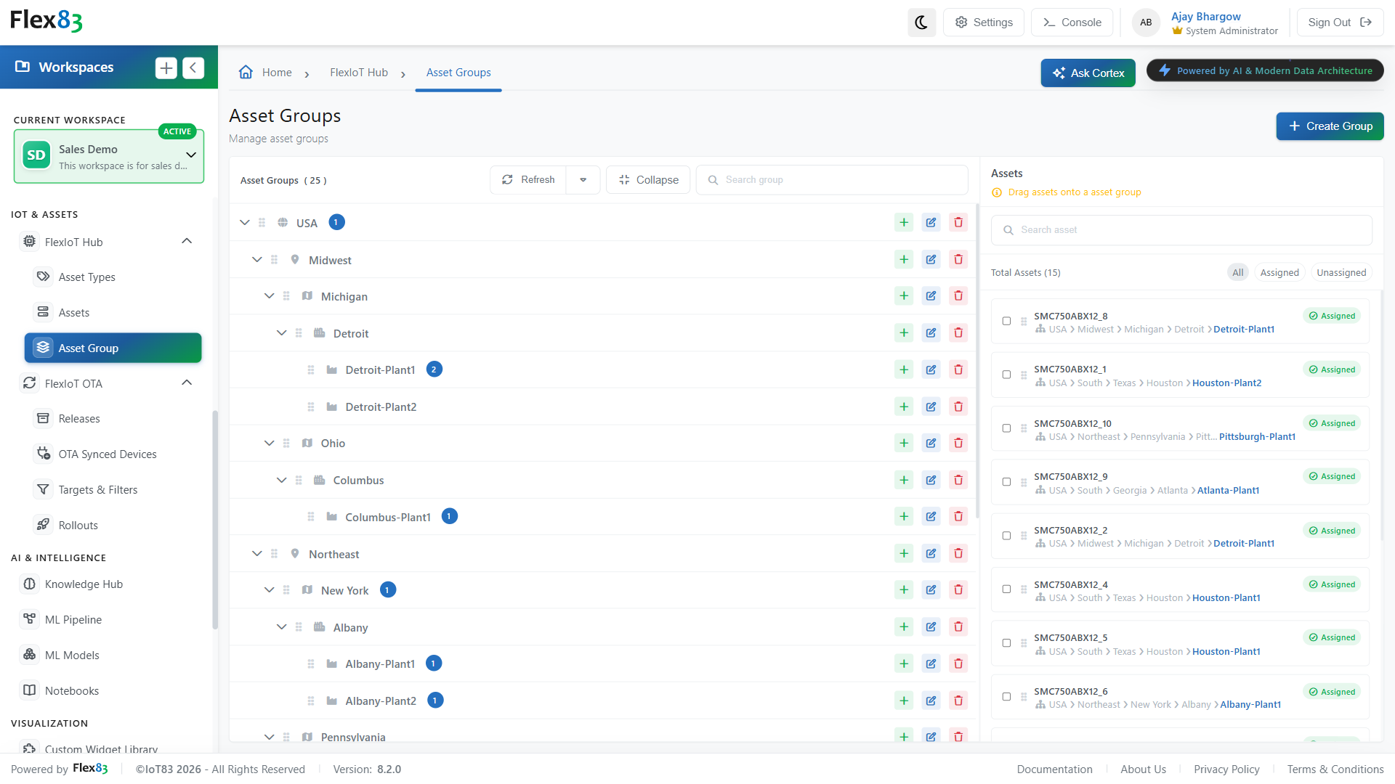This screenshot has width=1395, height=784.
Task: Delete the Ohio asset group
Action: pyautogui.click(x=958, y=443)
